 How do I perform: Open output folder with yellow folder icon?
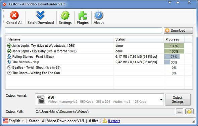pyautogui.click(x=189, y=112)
